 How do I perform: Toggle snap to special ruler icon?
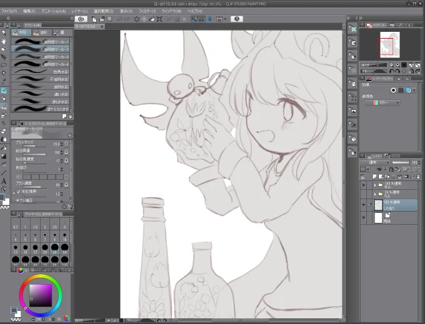202,19
